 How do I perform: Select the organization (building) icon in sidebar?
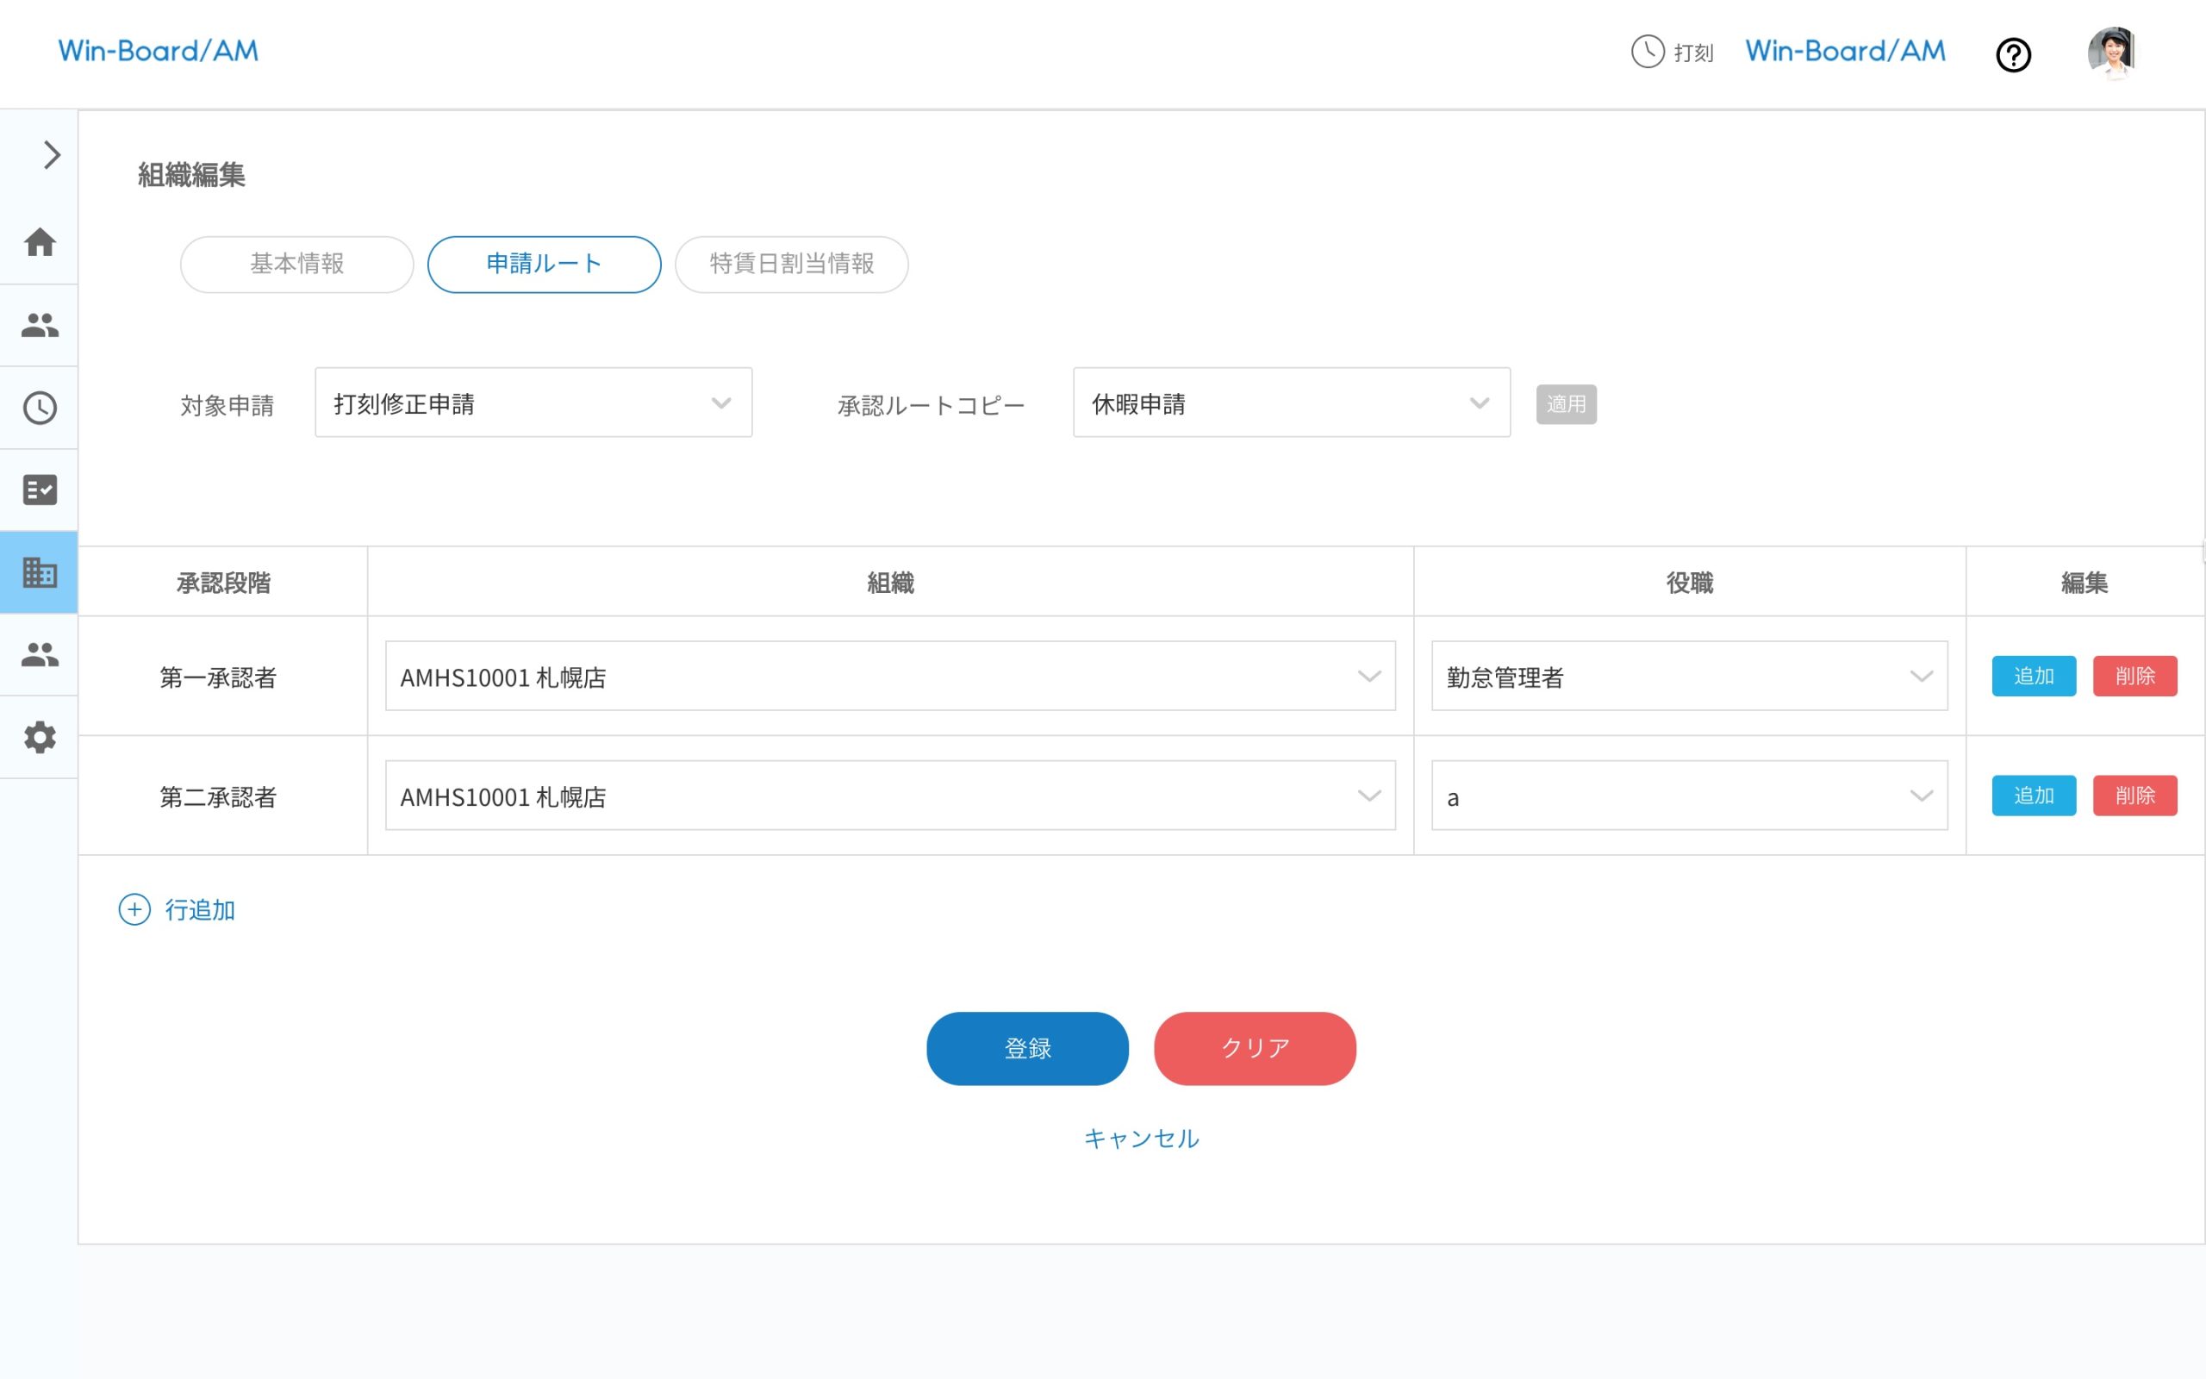38,573
